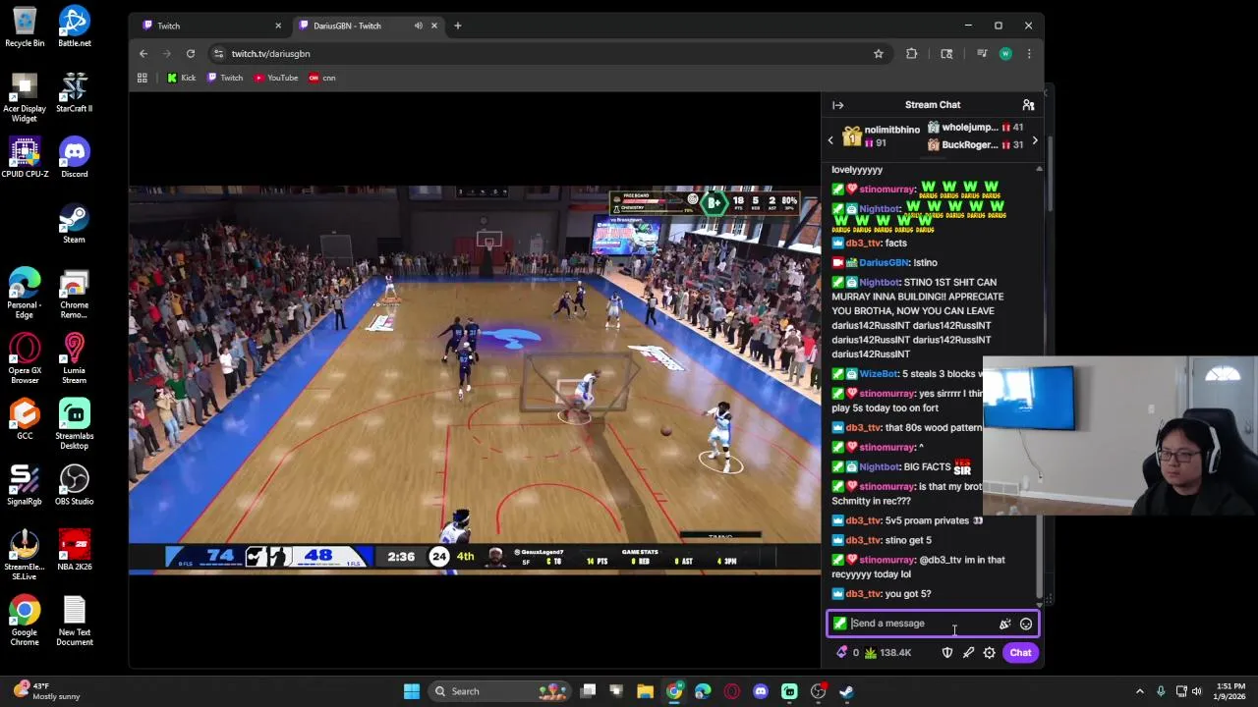Click WizeBot username in chat
Viewport: 1258px width, 707px height.
point(878,374)
